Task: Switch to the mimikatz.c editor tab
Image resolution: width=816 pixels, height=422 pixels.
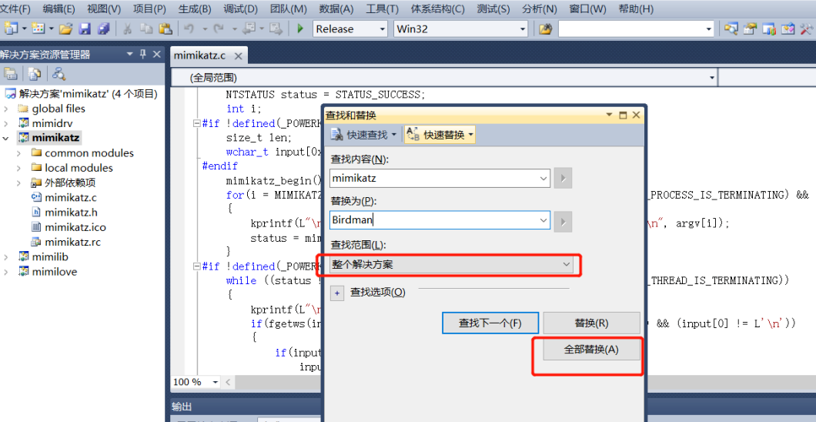Action: point(200,55)
